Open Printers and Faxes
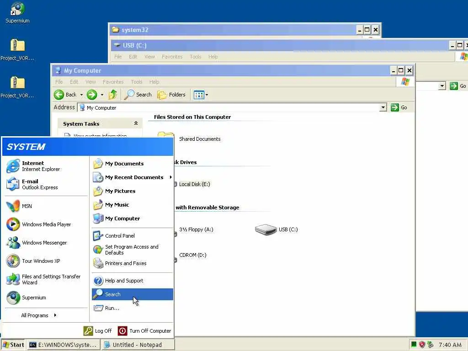The height and width of the screenshot is (351, 468). [132, 263]
